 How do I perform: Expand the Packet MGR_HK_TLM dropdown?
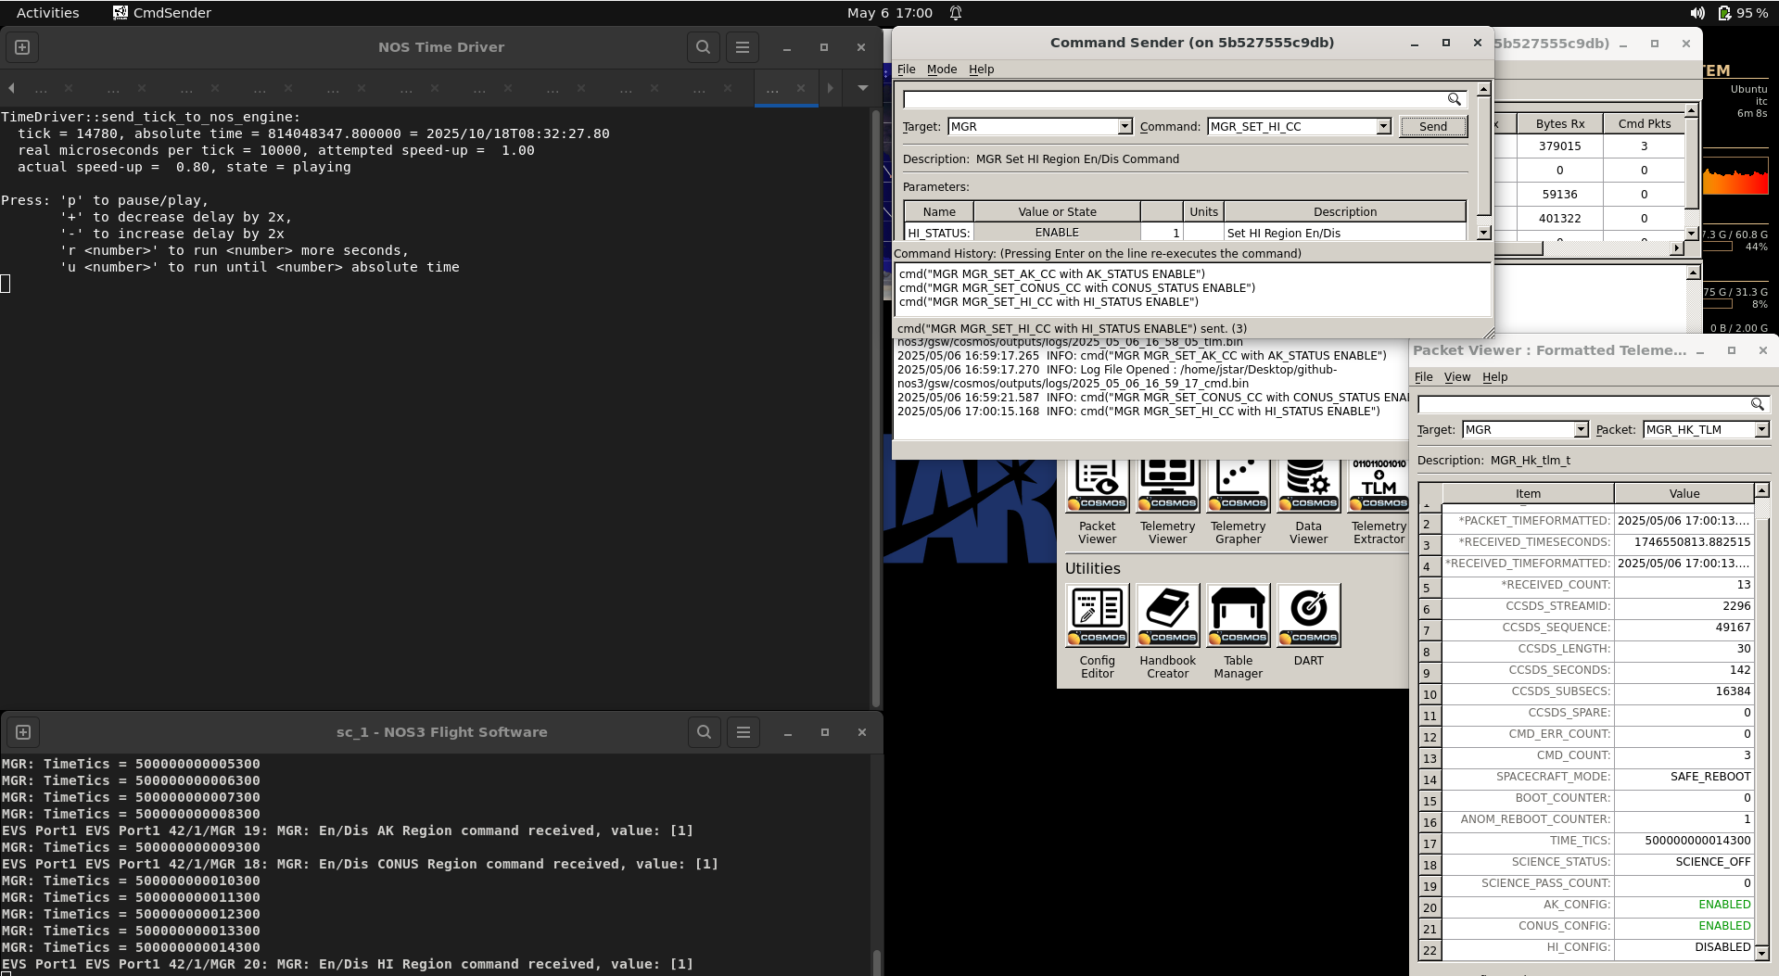[1760, 430]
